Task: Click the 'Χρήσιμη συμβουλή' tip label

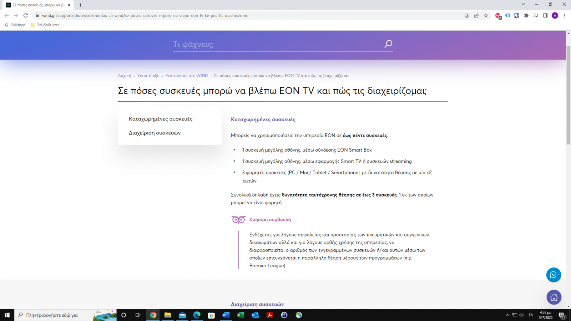Action: click(x=270, y=220)
